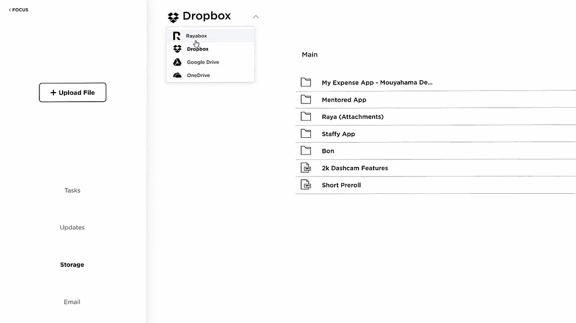Go back via the FOCUS link
This screenshot has height=323, width=576.
click(18, 10)
